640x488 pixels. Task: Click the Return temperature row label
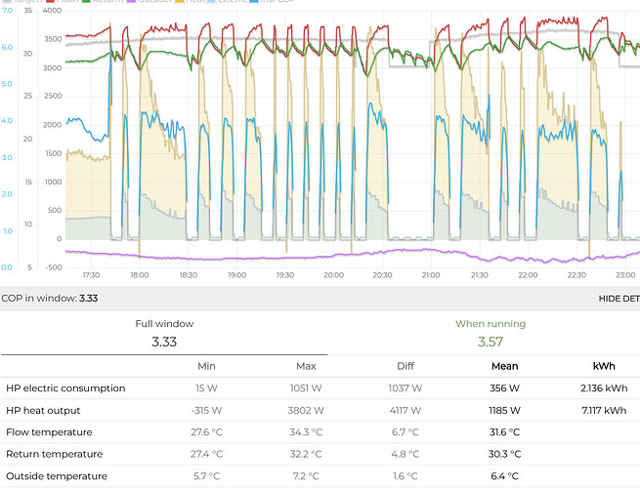tap(53, 454)
